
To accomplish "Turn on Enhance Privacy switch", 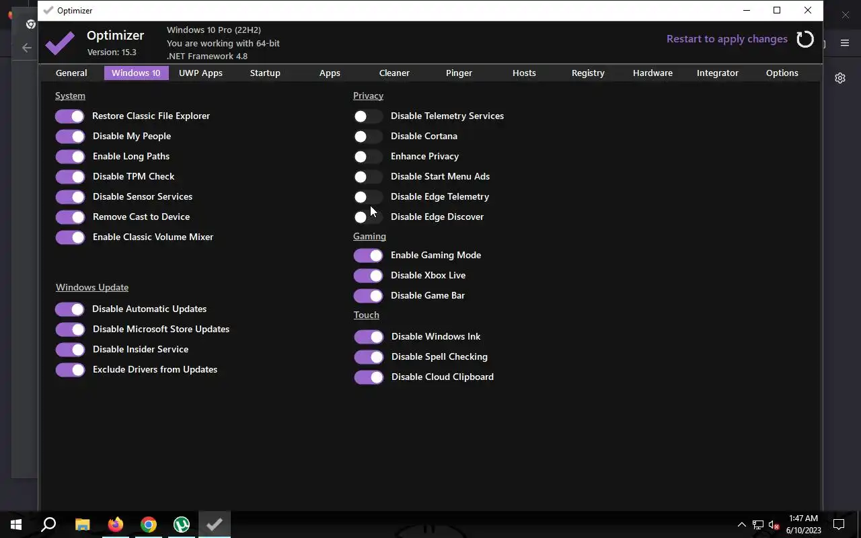I will (368, 157).
